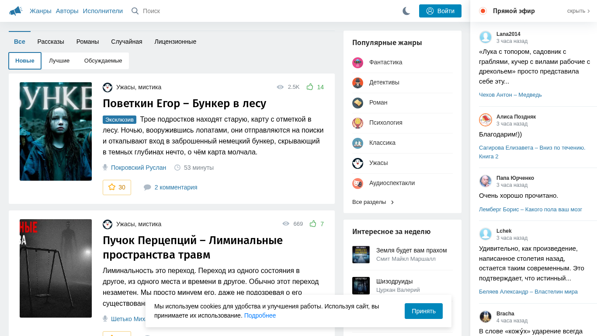Click the thumbs-up icon showing 14
This screenshot has width=597, height=336.
coord(310,87)
